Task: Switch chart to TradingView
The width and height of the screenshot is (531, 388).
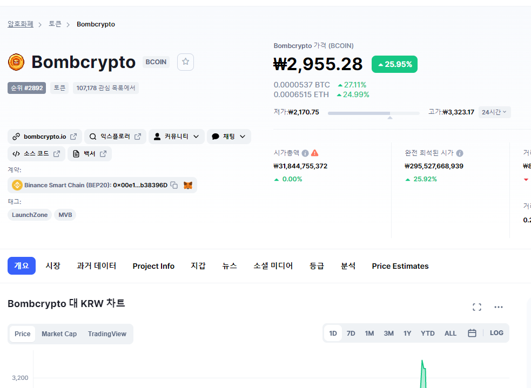Action: pyautogui.click(x=107, y=334)
